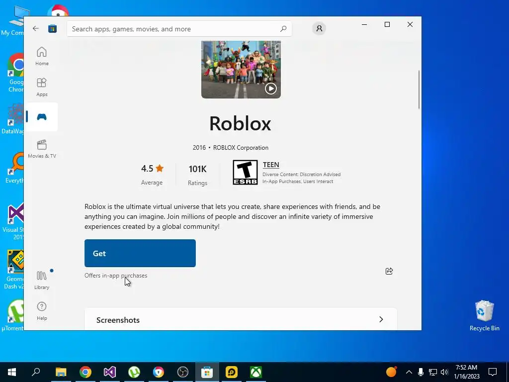Screen dimensions: 509x382
Task: Click the Microsoft Store taskbar icon
Action: pyautogui.click(x=207, y=372)
